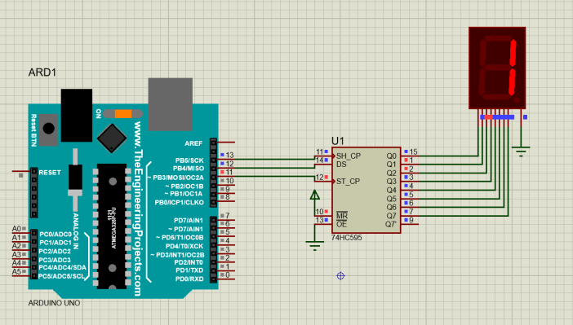Click the MR pin on U1
Image resolution: width=573 pixels, height=325 pixels.
tap(323, 216)
